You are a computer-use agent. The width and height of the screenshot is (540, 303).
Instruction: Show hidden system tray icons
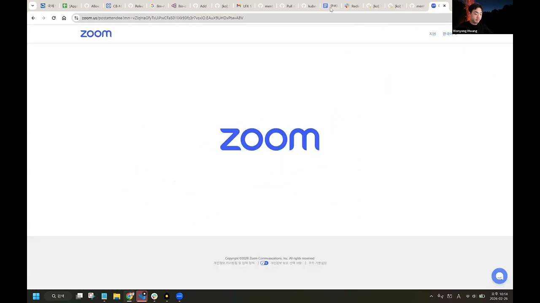431,296
